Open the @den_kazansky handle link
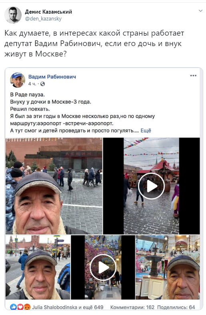 click(43, 19)
